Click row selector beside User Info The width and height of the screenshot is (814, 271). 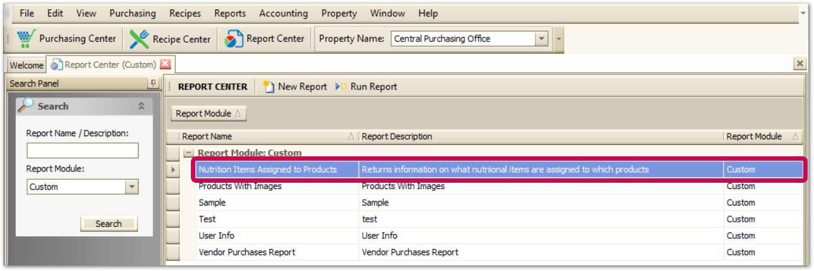coord(173,236)
